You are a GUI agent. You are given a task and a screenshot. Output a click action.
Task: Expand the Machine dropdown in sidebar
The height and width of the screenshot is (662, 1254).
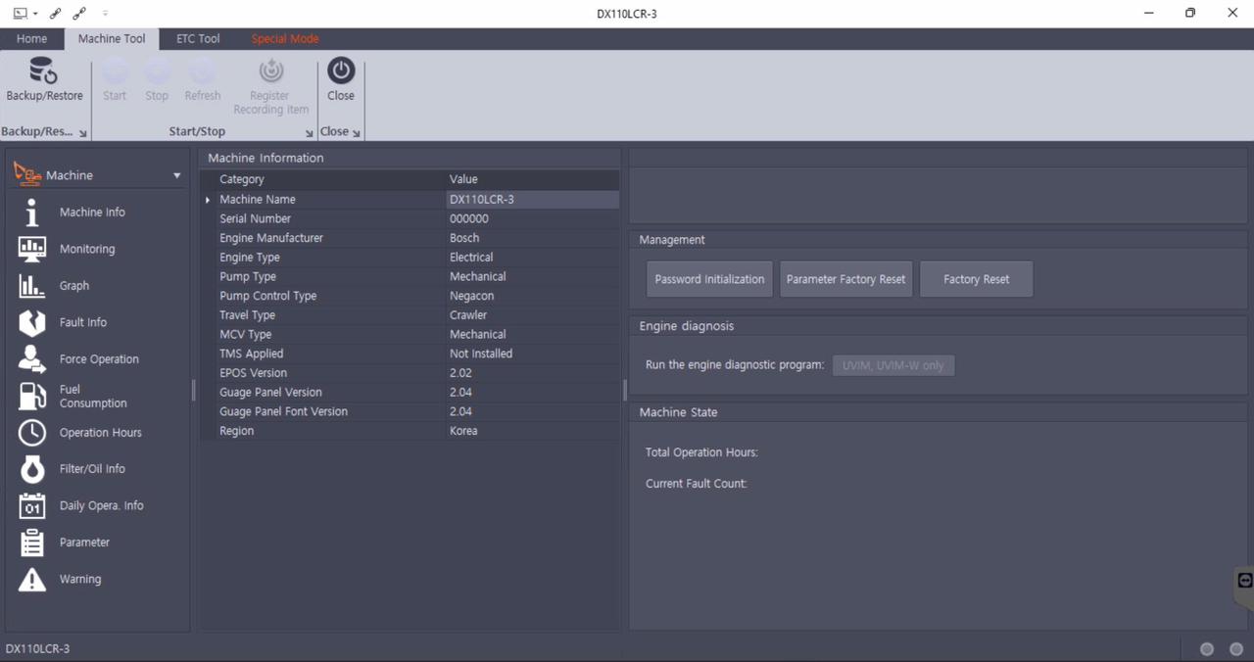coord(177,176)
